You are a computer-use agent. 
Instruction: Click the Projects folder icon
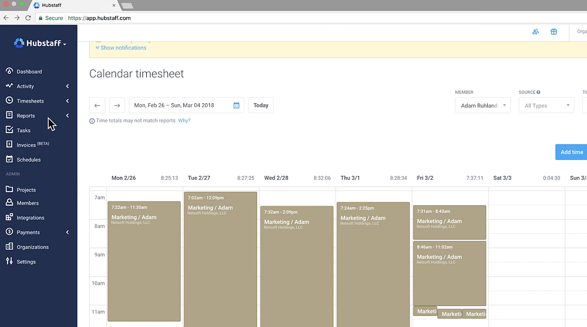[x=9, y=189]
